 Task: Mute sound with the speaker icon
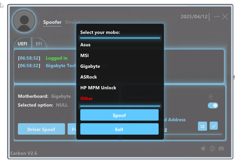point(203,149)
